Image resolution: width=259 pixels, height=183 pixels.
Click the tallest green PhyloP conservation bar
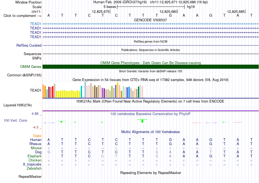pyautogui.click(x=142, y=121)
